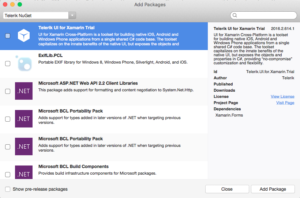The width and height of the screenshot is (300, 198).
Task: Click the magnifying glass search icon
Action: (235, 15)
